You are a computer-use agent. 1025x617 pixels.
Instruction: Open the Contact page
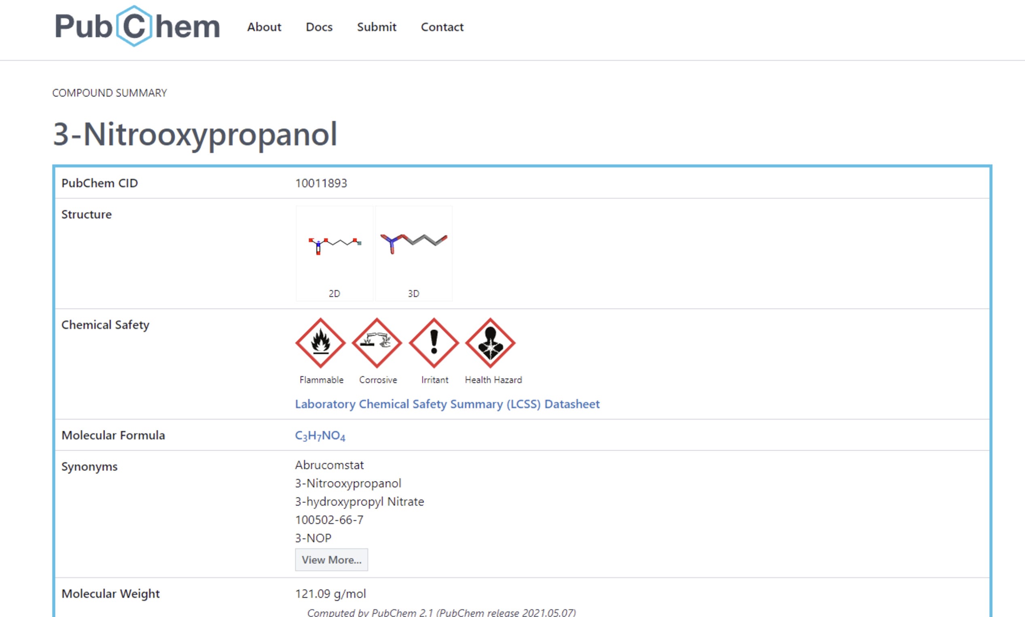pyautogui.click(x=442, y=27)
